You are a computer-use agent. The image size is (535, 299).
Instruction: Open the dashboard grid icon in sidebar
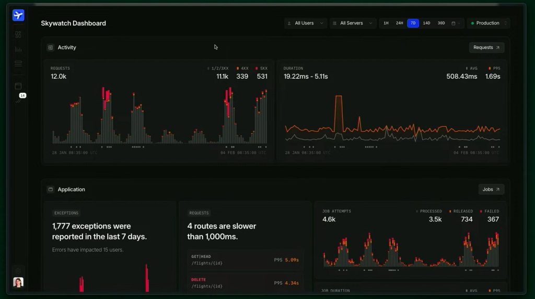(x=18, y=34)
